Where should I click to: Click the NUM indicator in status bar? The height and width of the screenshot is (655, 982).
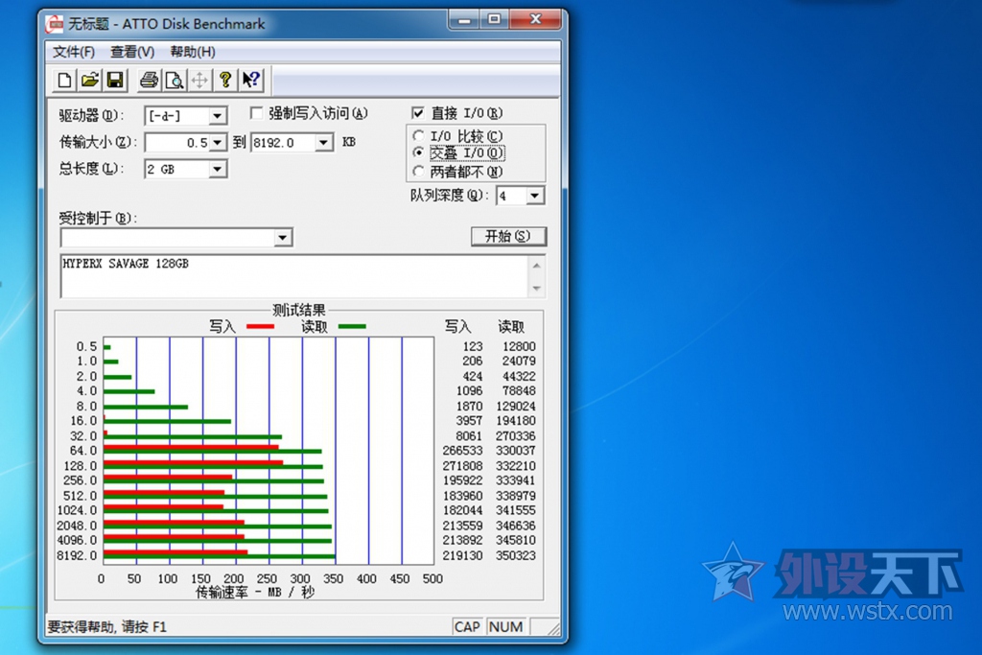click(505, 627)
